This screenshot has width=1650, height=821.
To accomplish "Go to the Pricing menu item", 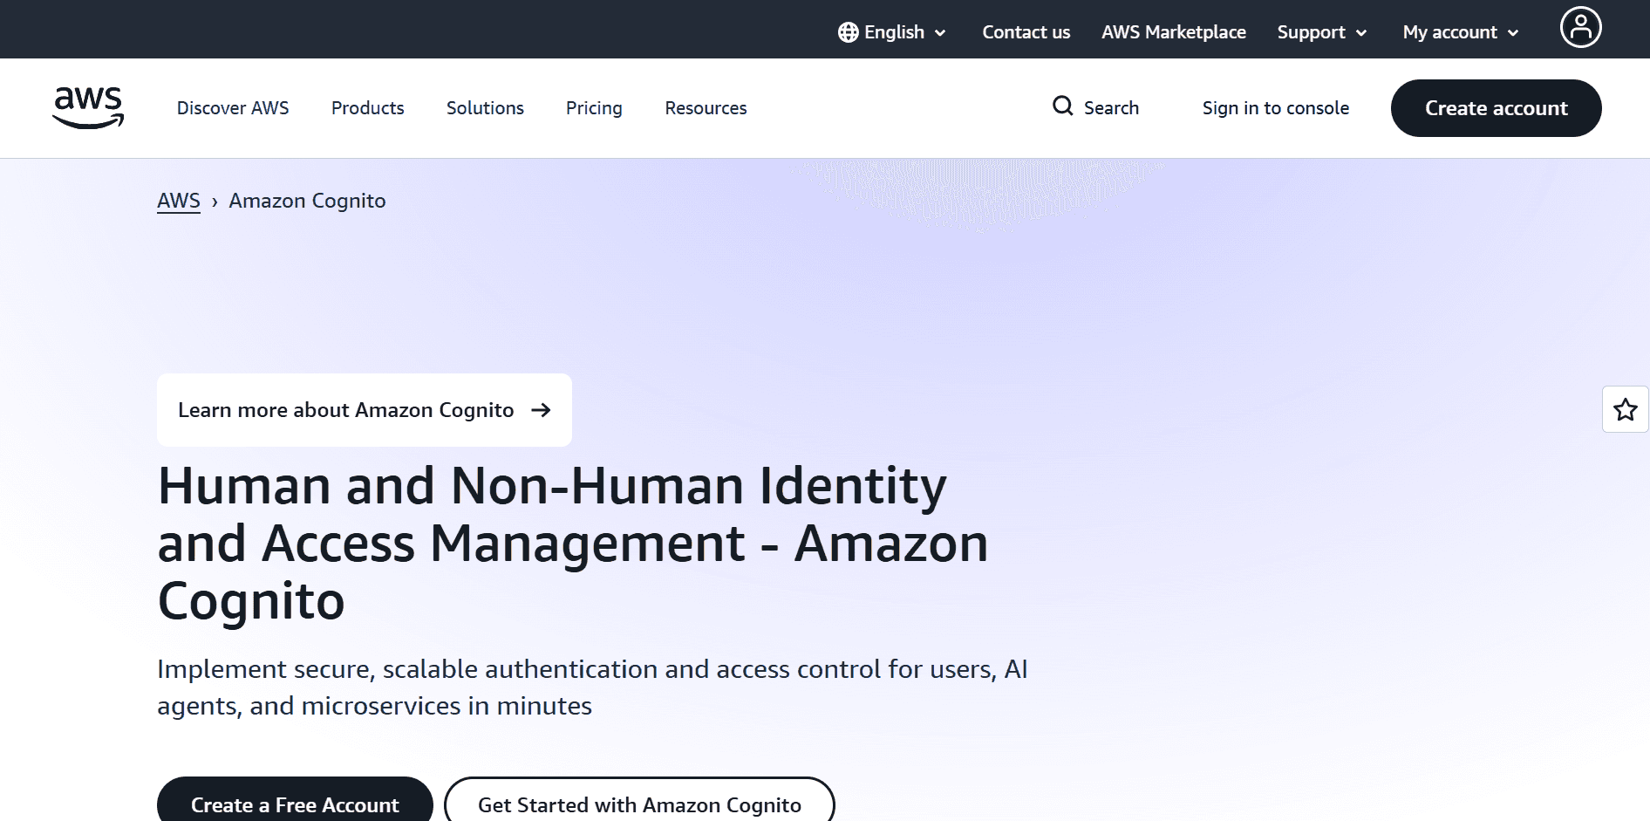I will (x=594, y=108).
